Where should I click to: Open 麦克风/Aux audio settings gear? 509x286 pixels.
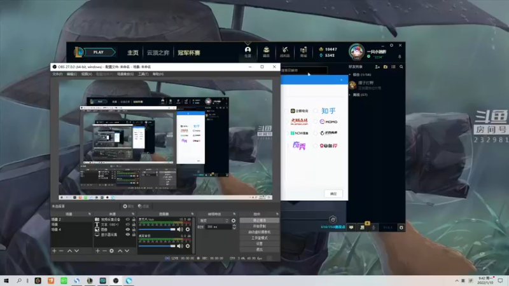188,229
